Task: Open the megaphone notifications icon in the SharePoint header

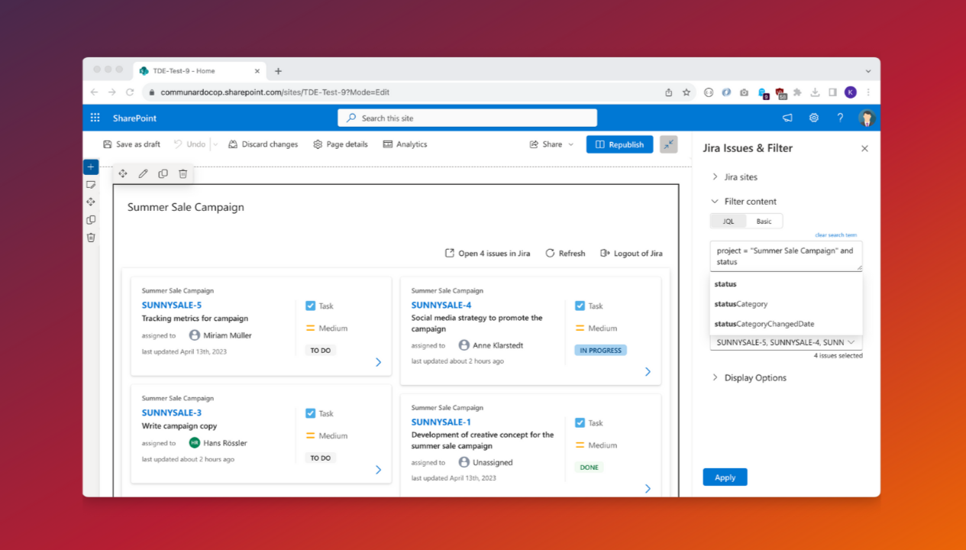Action: 787,118
